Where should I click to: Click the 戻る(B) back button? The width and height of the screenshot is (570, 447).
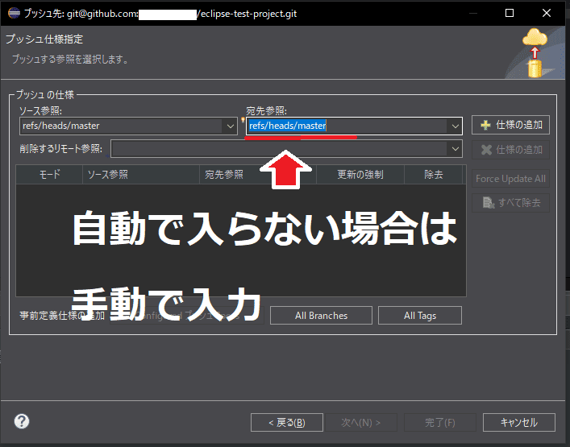coord(287,422)
